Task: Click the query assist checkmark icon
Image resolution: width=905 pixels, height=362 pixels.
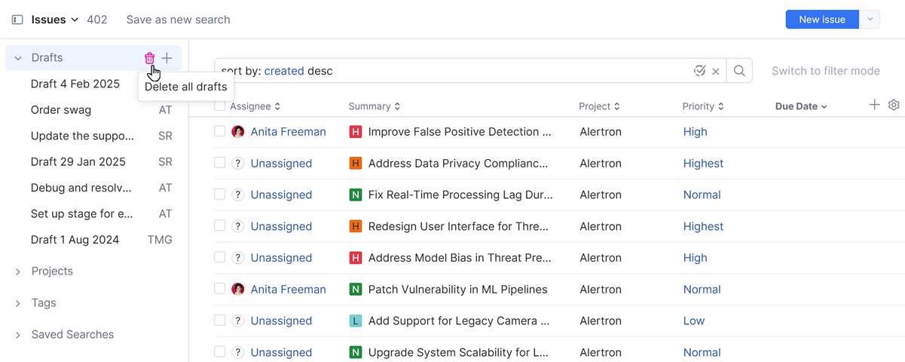Action: click(699, 71)
